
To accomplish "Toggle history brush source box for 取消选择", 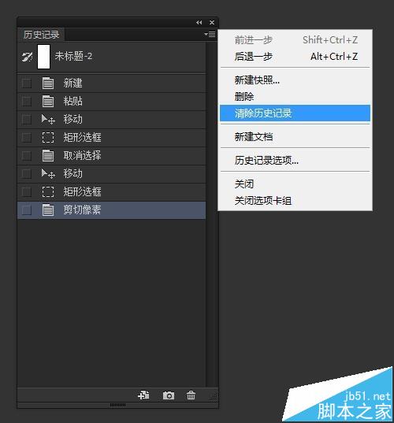I will (x=27, y=156).
